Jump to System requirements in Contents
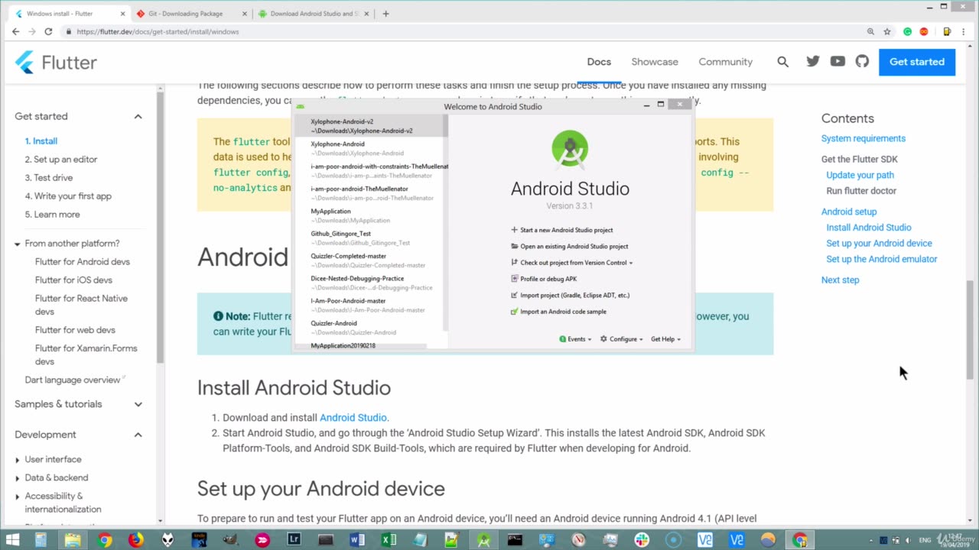This screenshot has width=979, height=550. click(x=864, y=138)
